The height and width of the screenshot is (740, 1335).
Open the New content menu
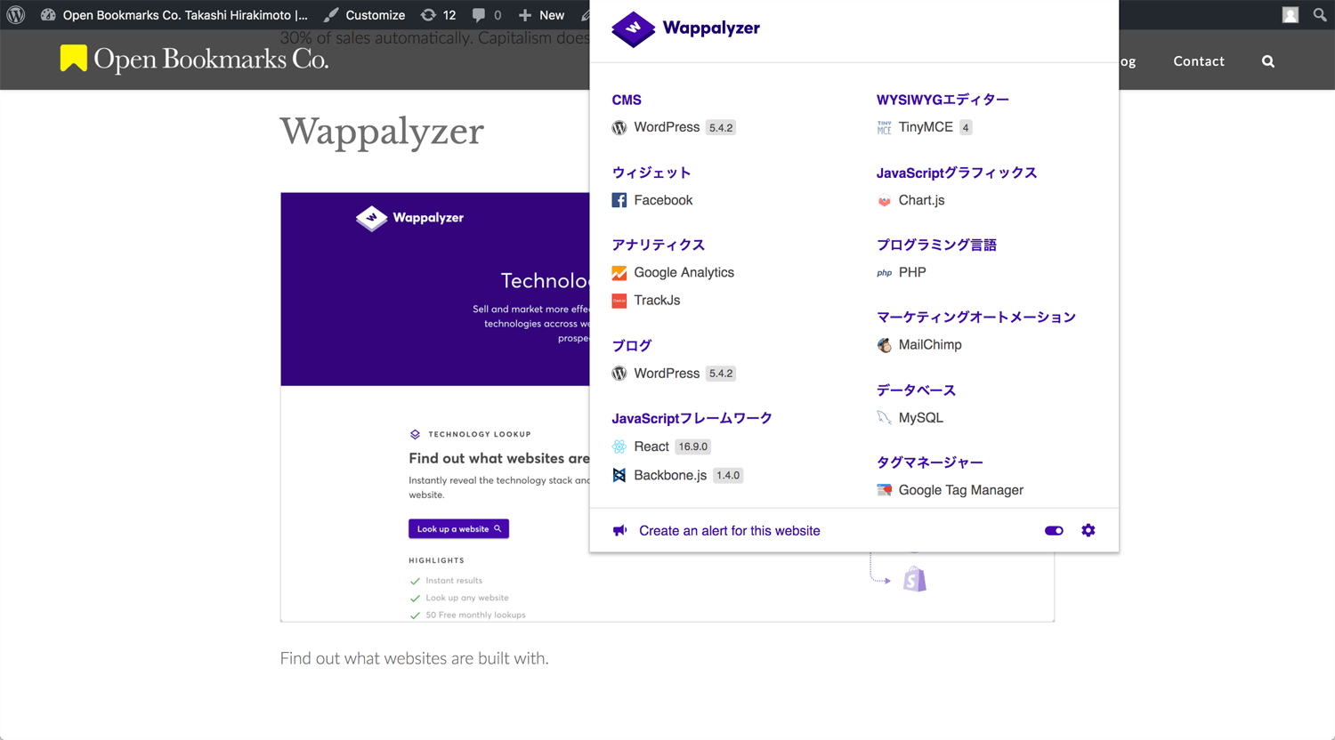[541, 15]
